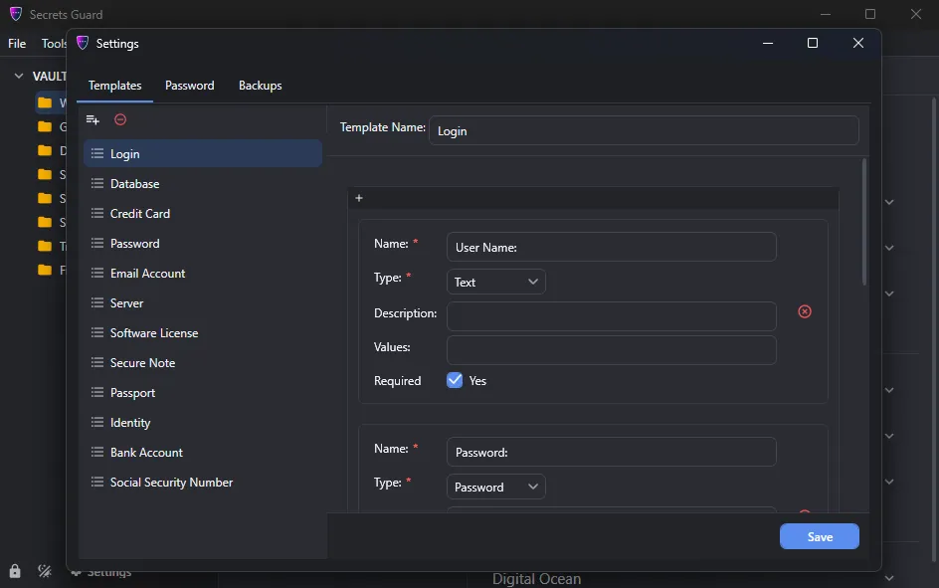939x588 pixels.
Task: Select the Bank Account template
Action: (x=202, y=452)
